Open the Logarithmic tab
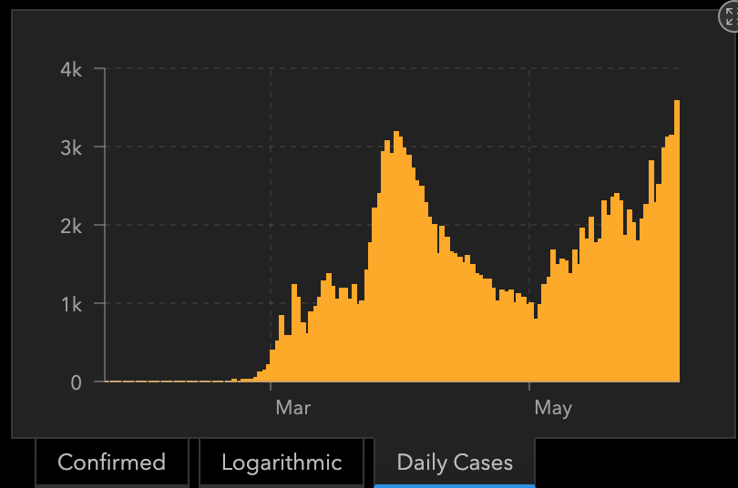 (x=282, y=463)
